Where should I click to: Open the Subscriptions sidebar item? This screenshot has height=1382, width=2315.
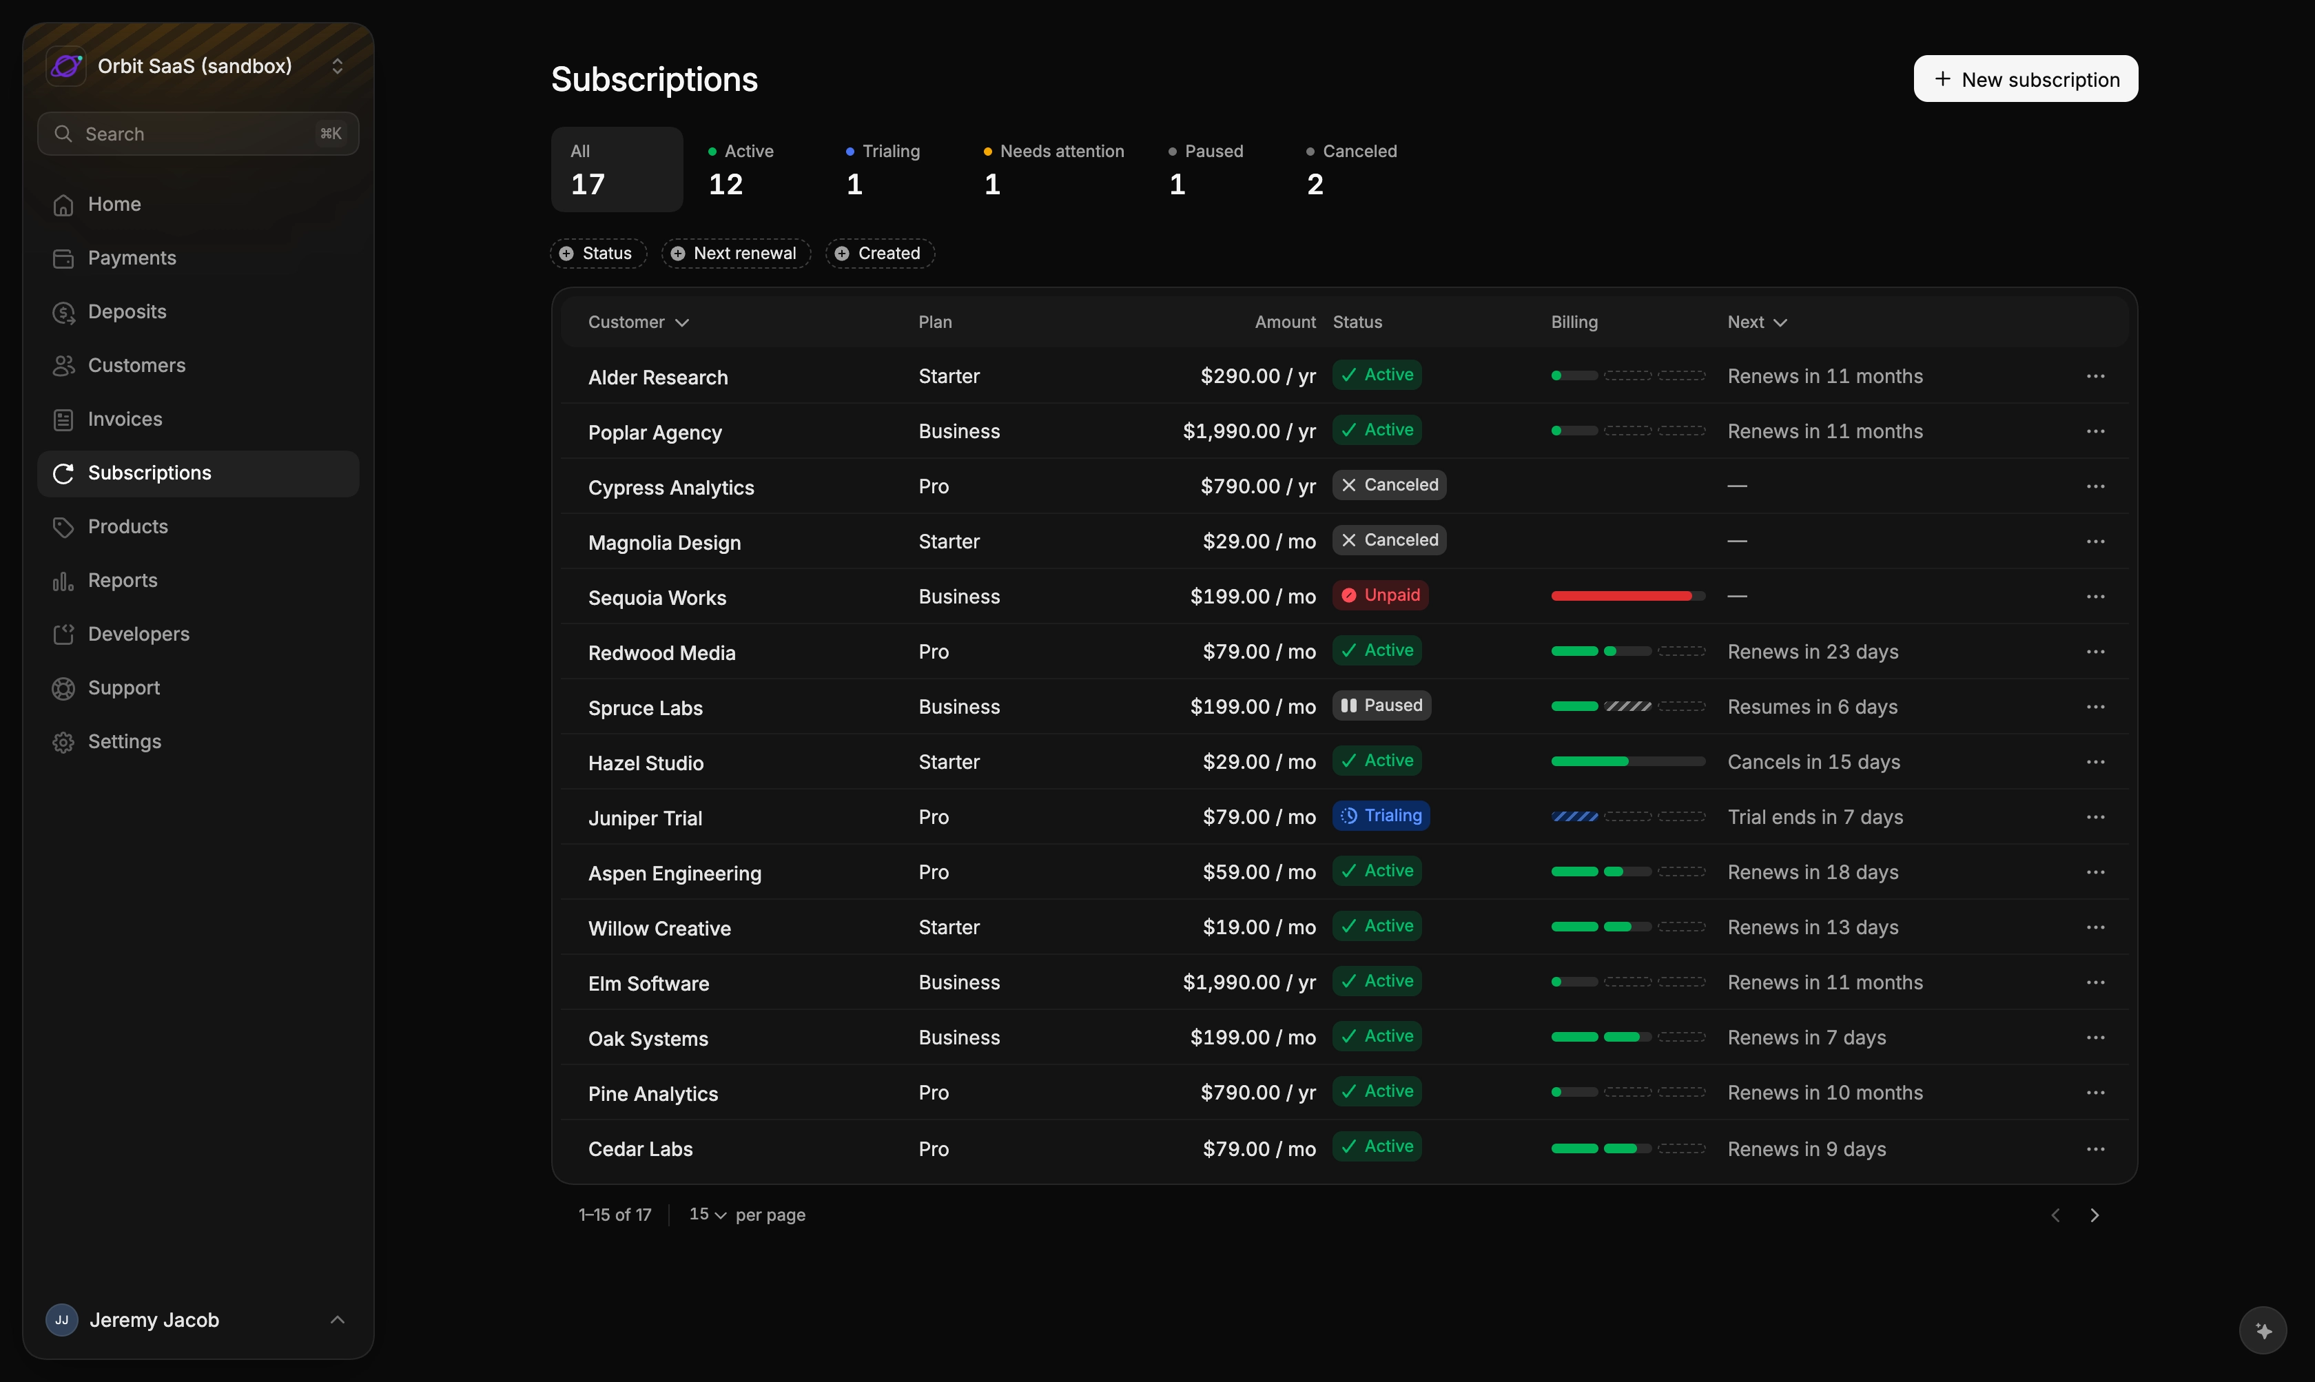(x=198, y=474)
